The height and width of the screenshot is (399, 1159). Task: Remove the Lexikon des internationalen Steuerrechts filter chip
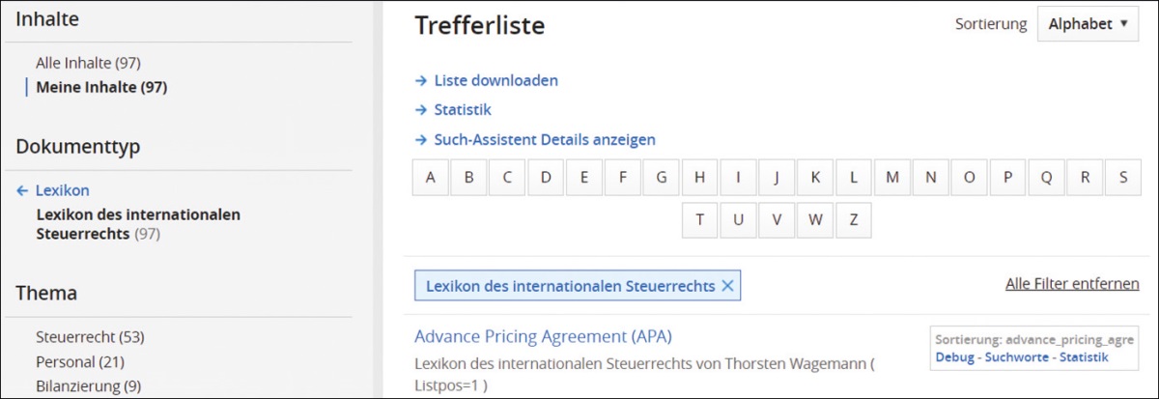[727, 286]
